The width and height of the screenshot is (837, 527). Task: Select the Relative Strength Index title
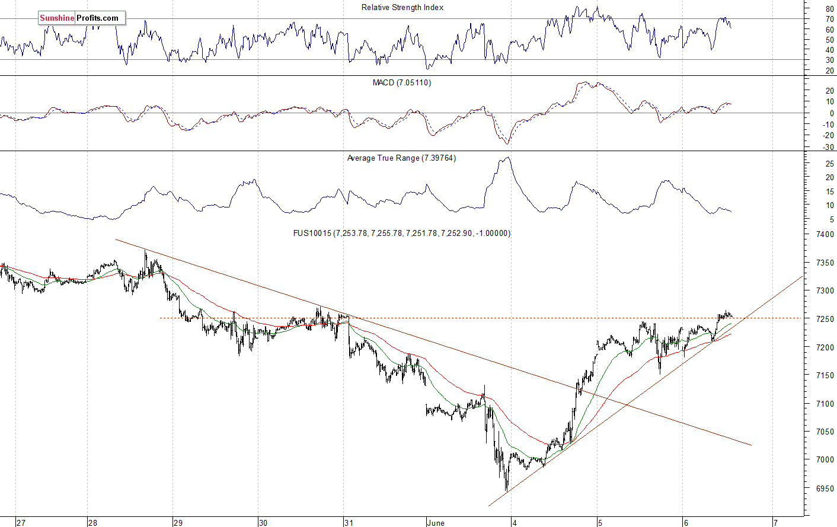(402, 8)
